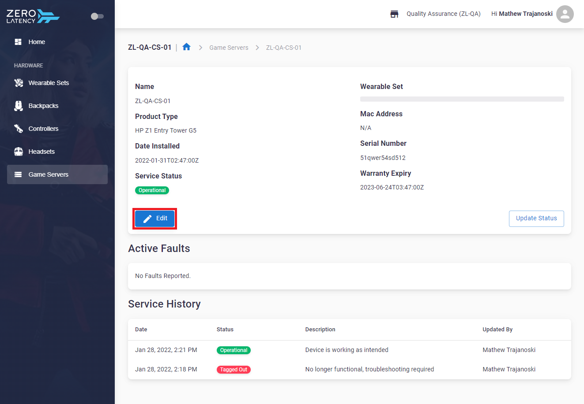Open Hi Mathew Trajanoski user menu

coord(522,14)
